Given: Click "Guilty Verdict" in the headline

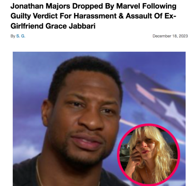Looking at the screenshot, I should pos(34,16).
